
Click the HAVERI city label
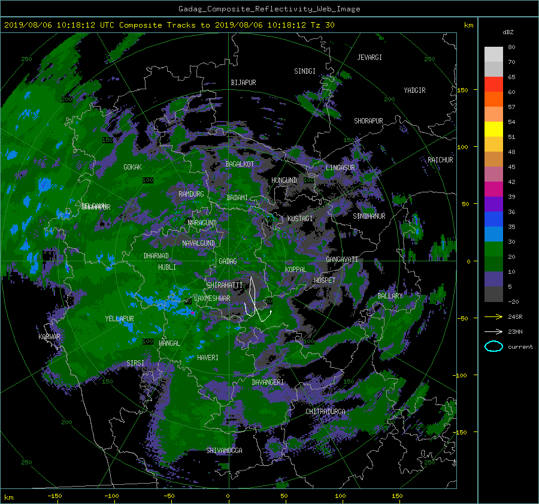tap(208, 357)
